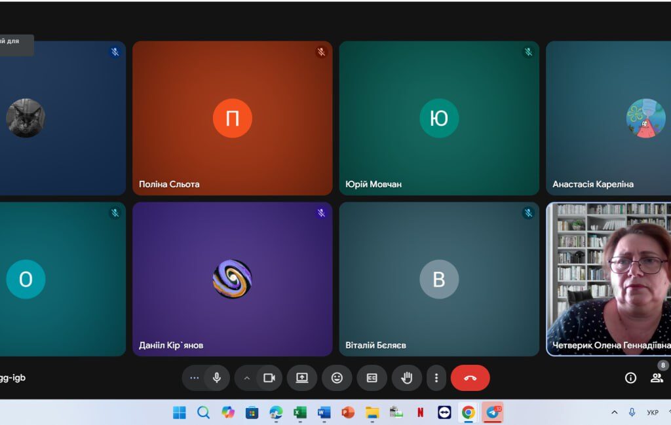This screenshot has width=671, height=425.
Task: Expand video settings with the chevron arrow
Action: click(247, 378)
